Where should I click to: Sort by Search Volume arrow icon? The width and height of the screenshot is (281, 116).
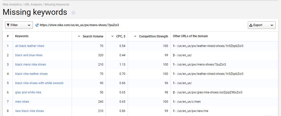coord(79,36)
